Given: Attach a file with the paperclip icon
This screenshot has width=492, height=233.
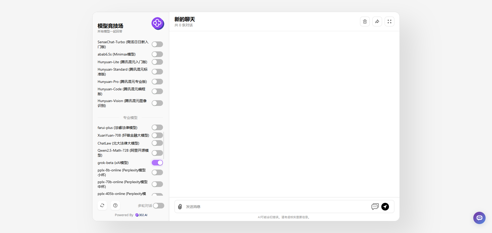Looking at the screenshot, I should click(180, 207).
